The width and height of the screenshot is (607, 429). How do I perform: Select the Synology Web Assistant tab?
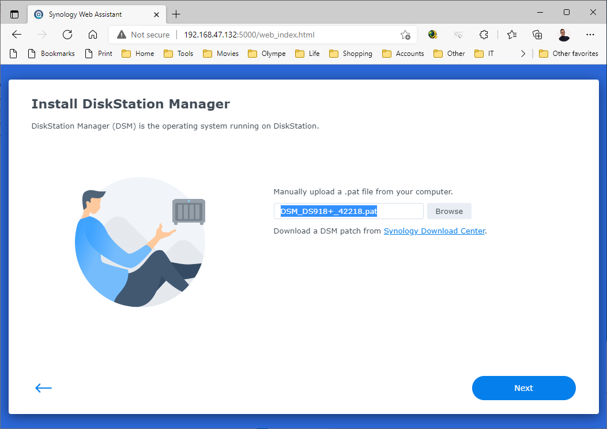click(x=97, y=14)
